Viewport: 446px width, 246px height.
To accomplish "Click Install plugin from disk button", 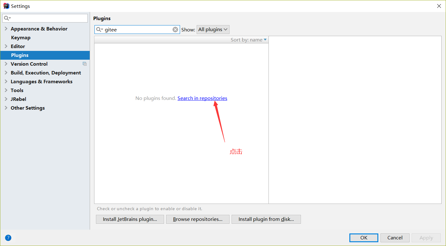I will 266,219.
